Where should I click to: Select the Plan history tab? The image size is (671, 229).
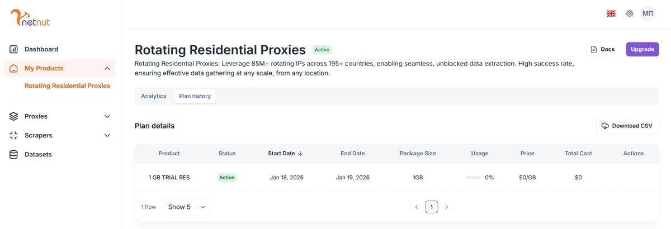195,96
